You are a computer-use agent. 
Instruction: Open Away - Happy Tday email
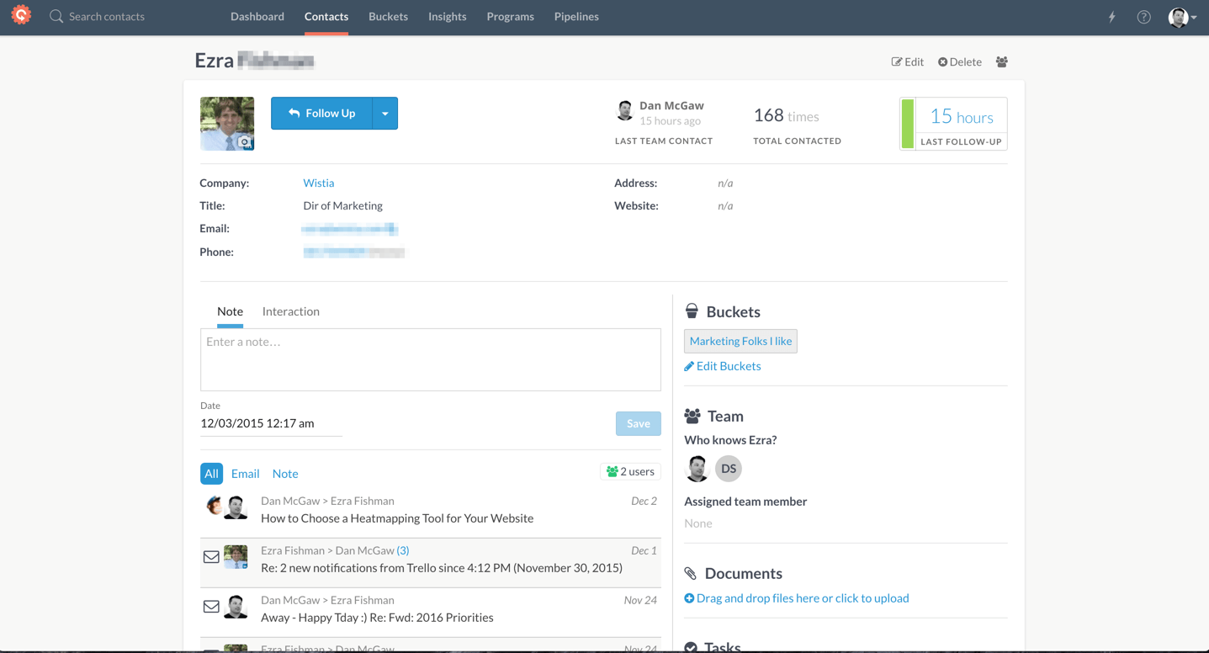click(x=377, y=618)
